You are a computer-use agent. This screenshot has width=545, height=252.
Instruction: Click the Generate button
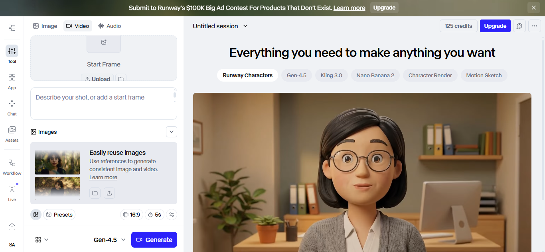[154, 240]
